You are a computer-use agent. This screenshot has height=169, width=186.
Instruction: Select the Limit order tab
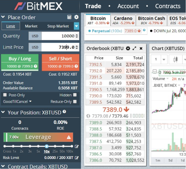point(11,26)
